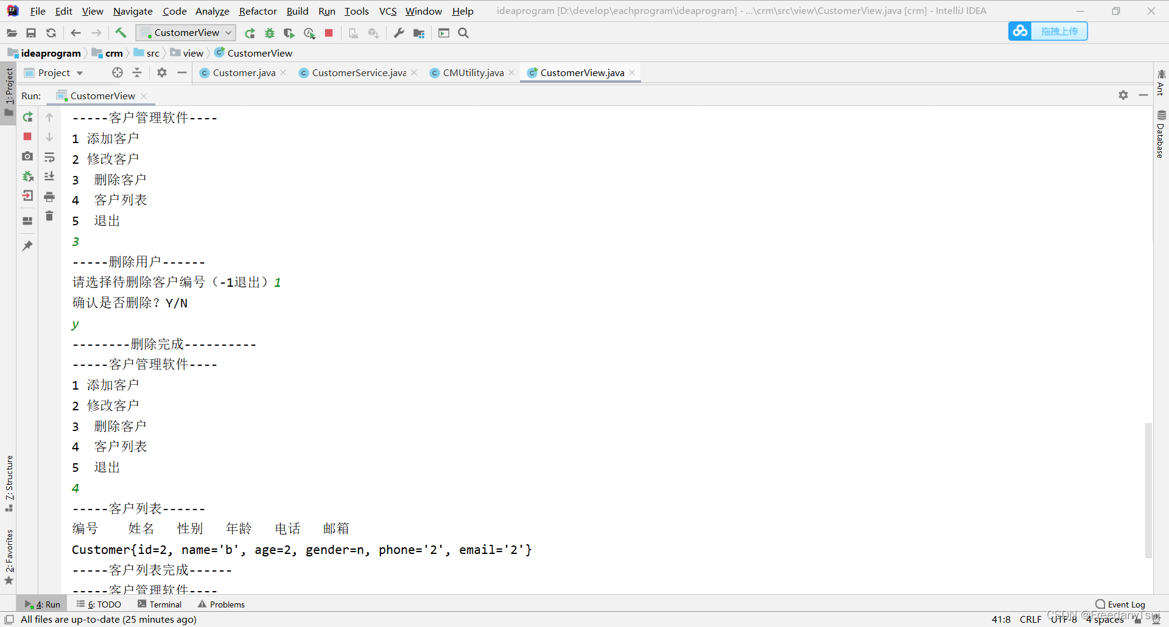Open the File menu
1169x627 pixels.
click(x=38, y=11)
